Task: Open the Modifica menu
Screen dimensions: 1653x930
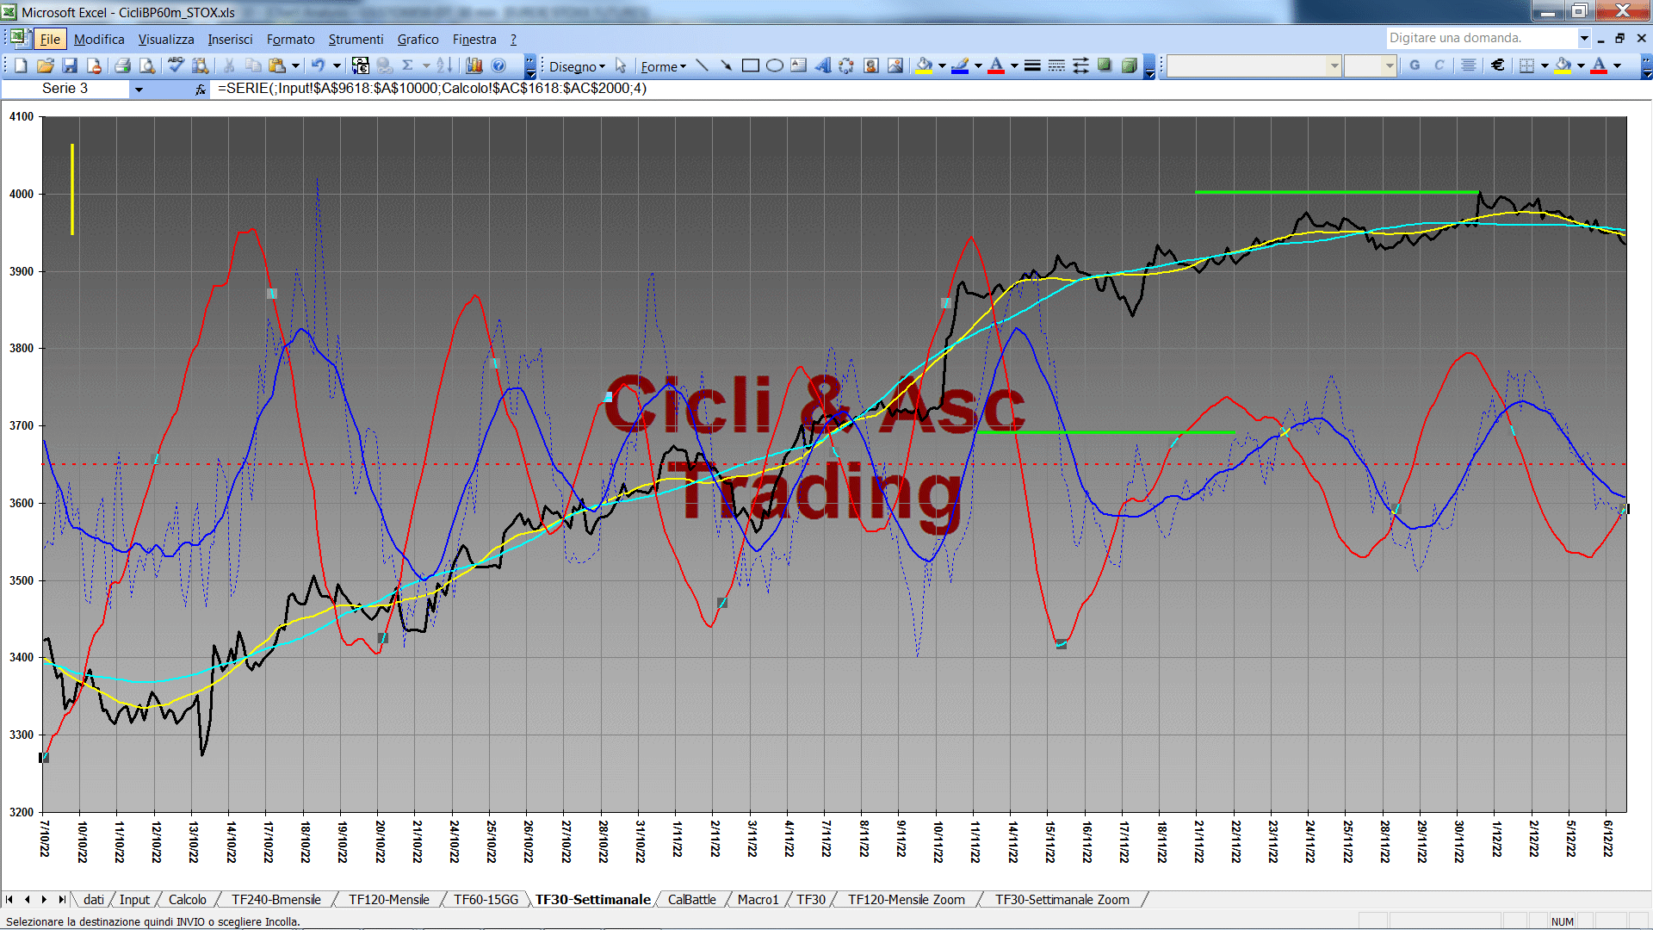Action: click(x=99, y=40)
